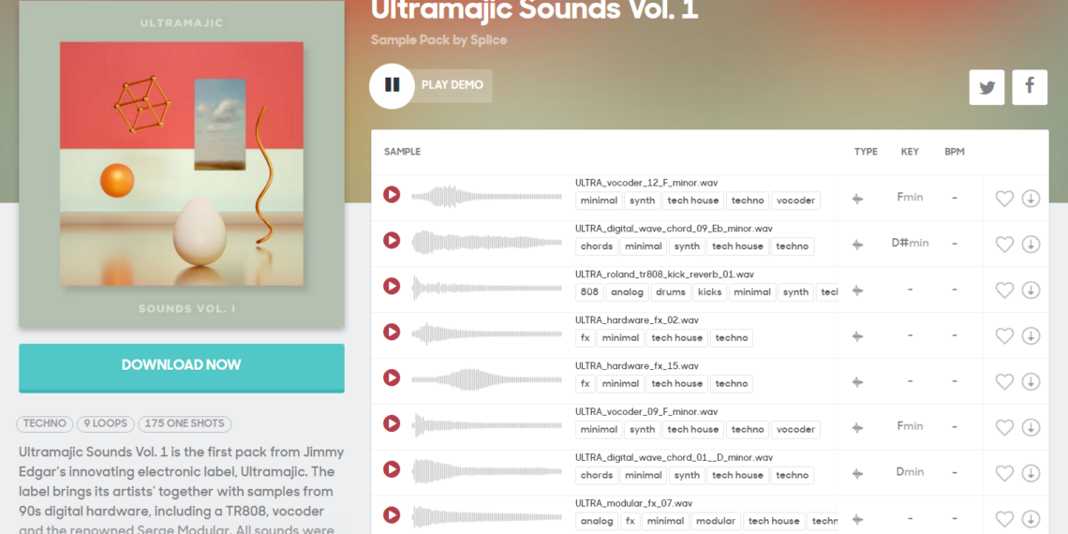This screenshot has height=534, width=1068.
Task: Share the pack on Twitter
Action: tap(986, 87)
